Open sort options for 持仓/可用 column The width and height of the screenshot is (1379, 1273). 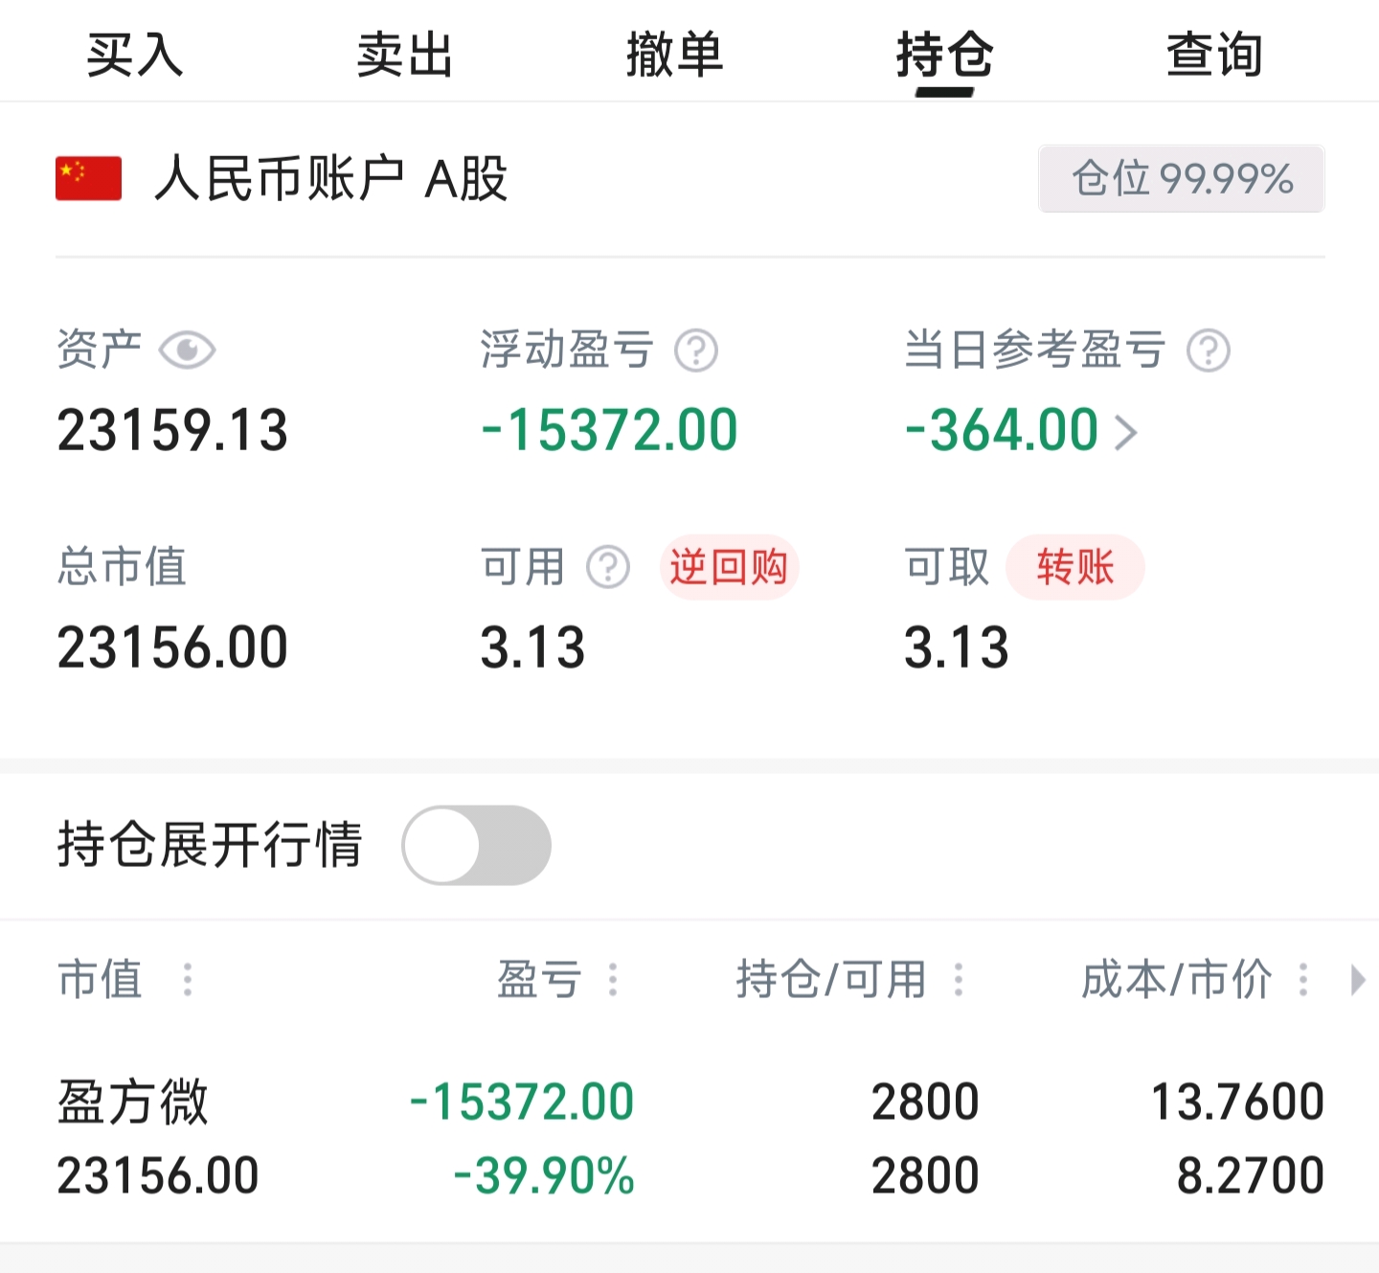pyautogui.click(x=958, y=980)
